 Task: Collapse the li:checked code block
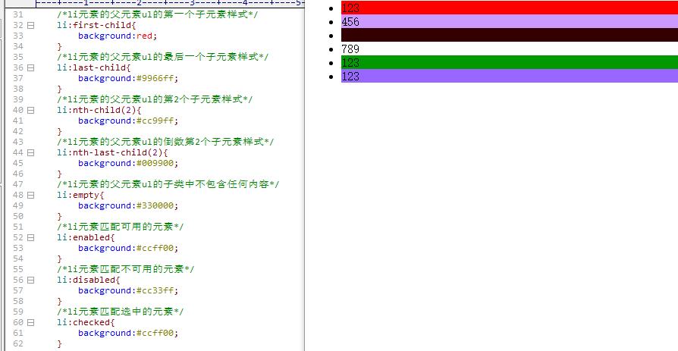coord(30,322)
